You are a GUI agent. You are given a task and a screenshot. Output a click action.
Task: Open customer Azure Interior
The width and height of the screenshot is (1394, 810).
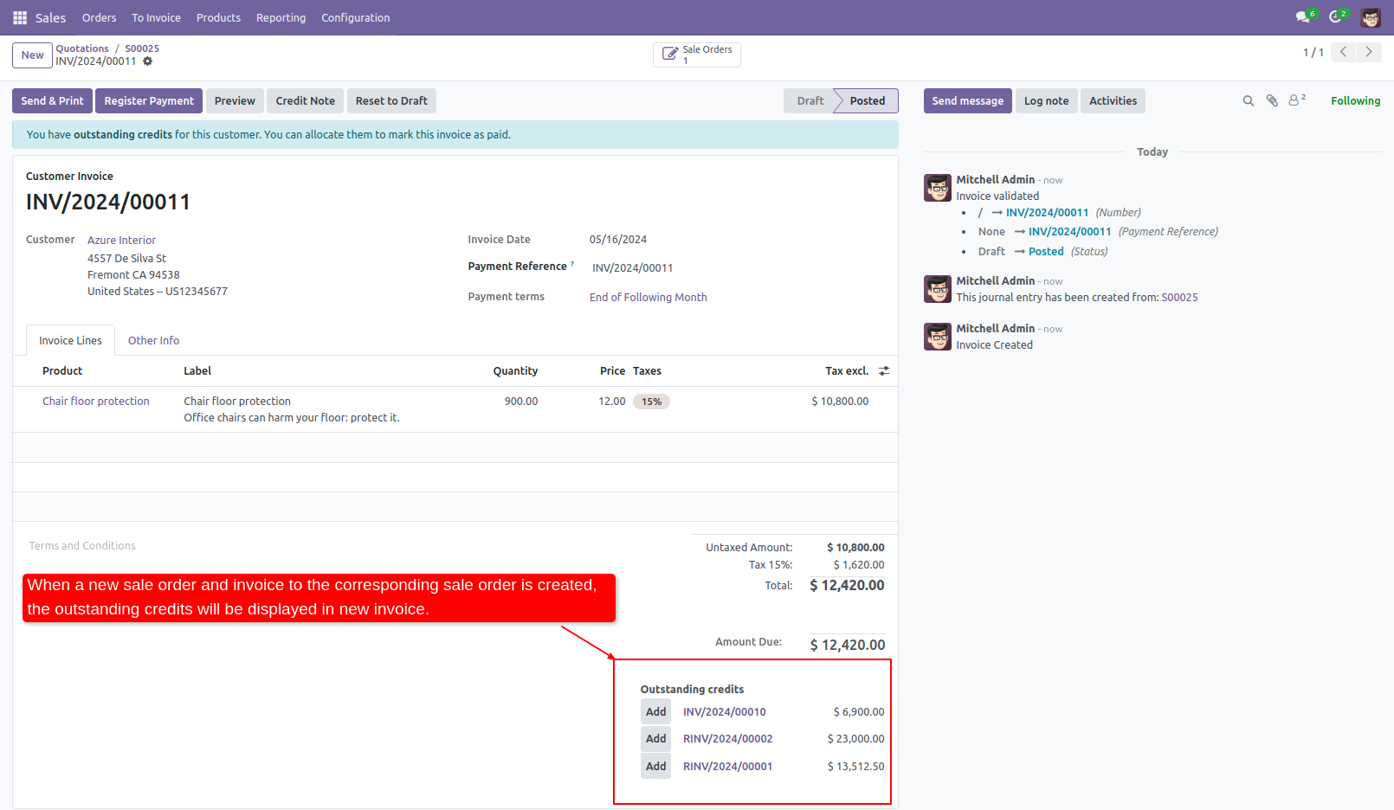tap(121, 240)
